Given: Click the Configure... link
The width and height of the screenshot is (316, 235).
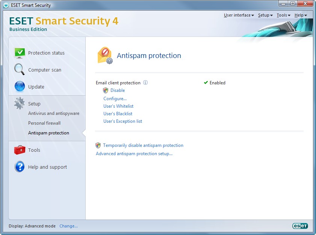Looking at the screenshot, I should pos(115,99).
